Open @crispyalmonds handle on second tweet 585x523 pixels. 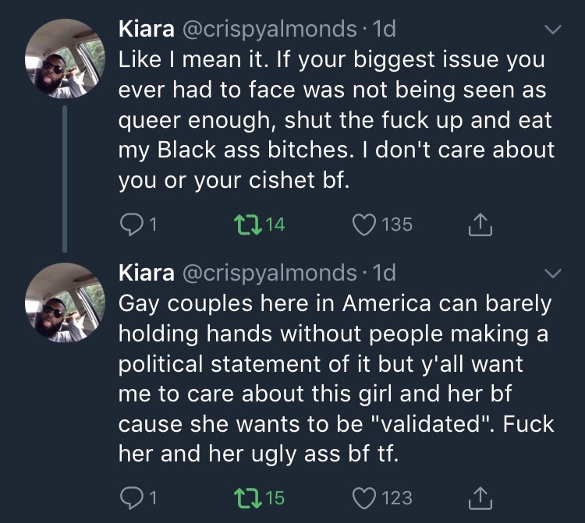coord(270,272)
